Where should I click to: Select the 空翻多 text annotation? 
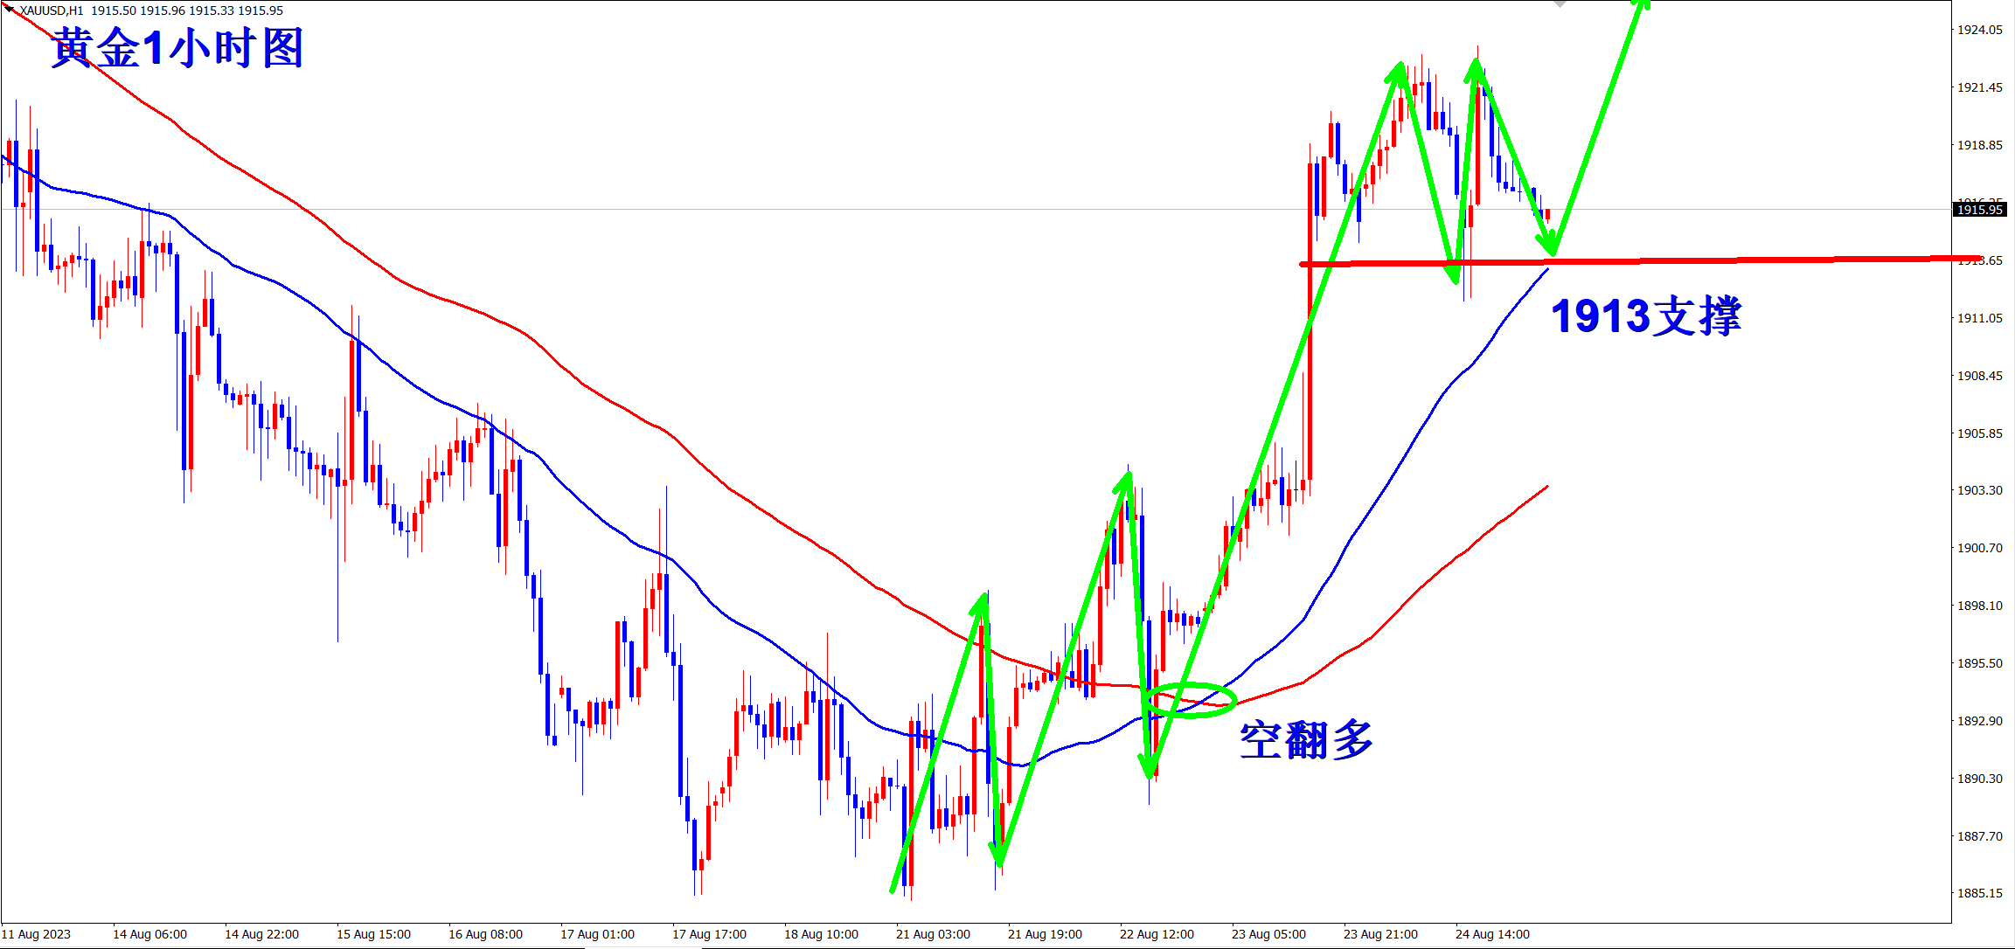click(1306, 740)
